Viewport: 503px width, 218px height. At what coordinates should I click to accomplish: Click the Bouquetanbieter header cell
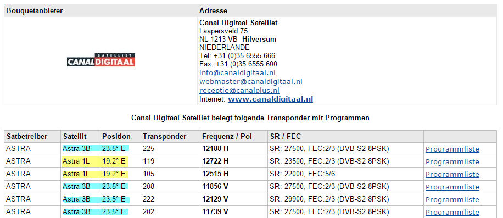pyautogui.click(x=100, y=10)
